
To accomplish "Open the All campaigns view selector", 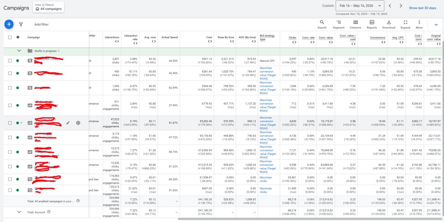I will click(x=48, y=7).
